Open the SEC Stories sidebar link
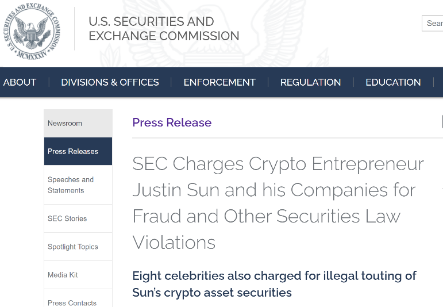 [x=67, y=218]
